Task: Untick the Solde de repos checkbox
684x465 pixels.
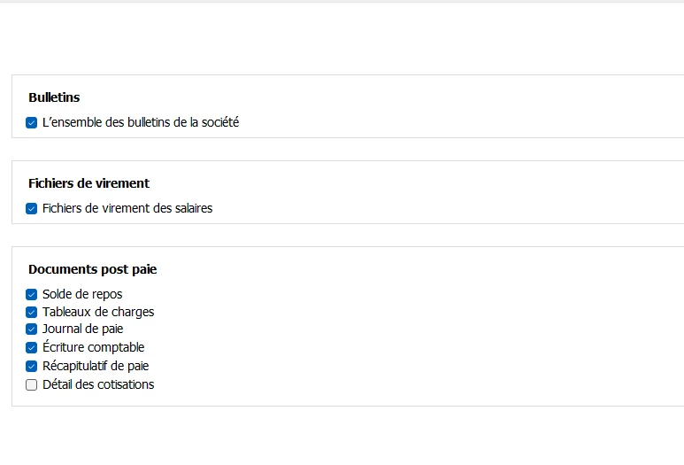Action: coord(32,295)
